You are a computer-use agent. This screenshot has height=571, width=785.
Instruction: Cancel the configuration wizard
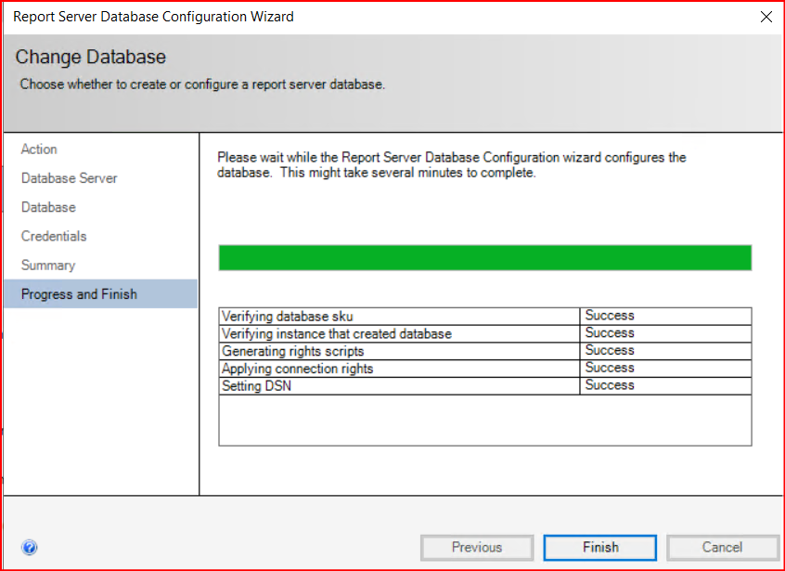(723, 547)
